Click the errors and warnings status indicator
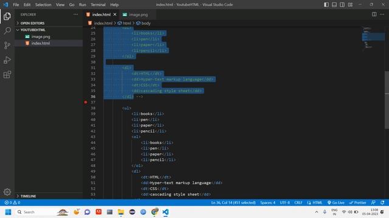The width and height of the screenshot is (389, 218). tap(12, 202)
